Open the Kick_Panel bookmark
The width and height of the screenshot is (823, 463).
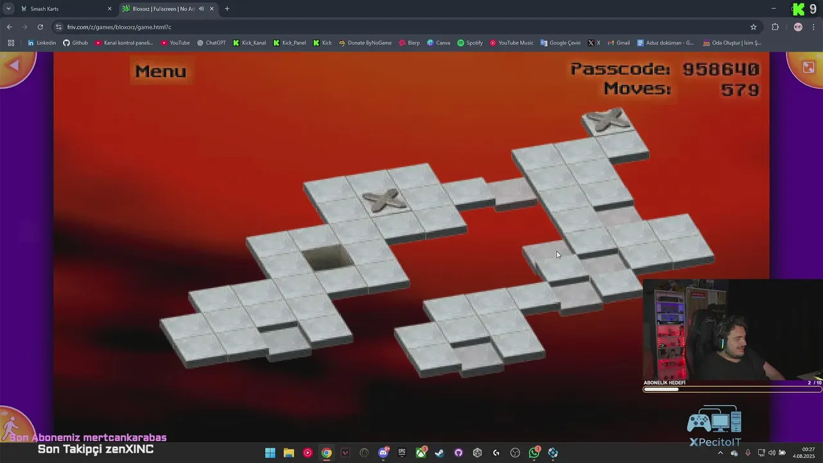pyautogui.click(x=289, y=43)
